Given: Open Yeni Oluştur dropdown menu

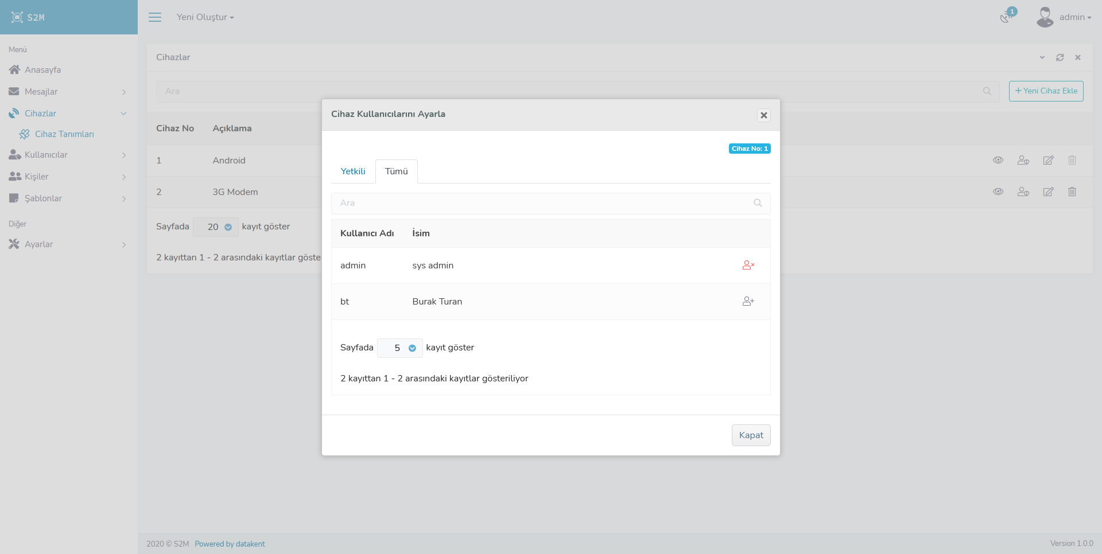Looking at the screenshot, I should [x=205, y=17].
